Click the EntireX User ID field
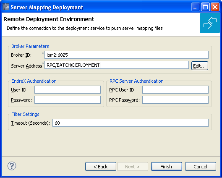222x178 pixels. tap(68, 90)
